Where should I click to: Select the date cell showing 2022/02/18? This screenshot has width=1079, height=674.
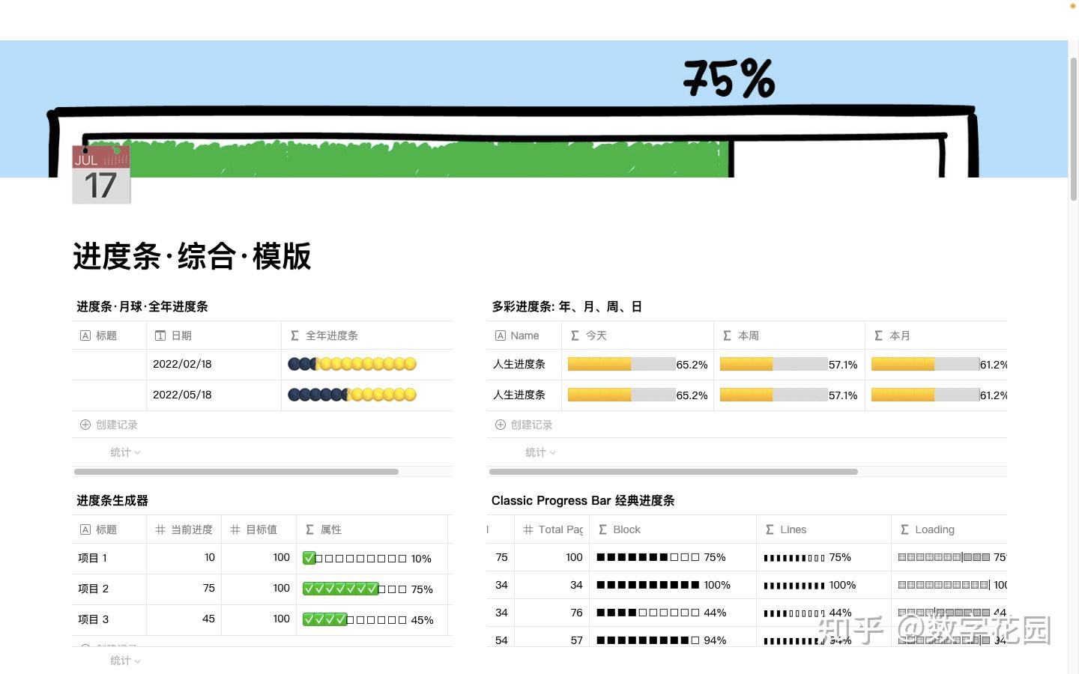pos(183,364)
